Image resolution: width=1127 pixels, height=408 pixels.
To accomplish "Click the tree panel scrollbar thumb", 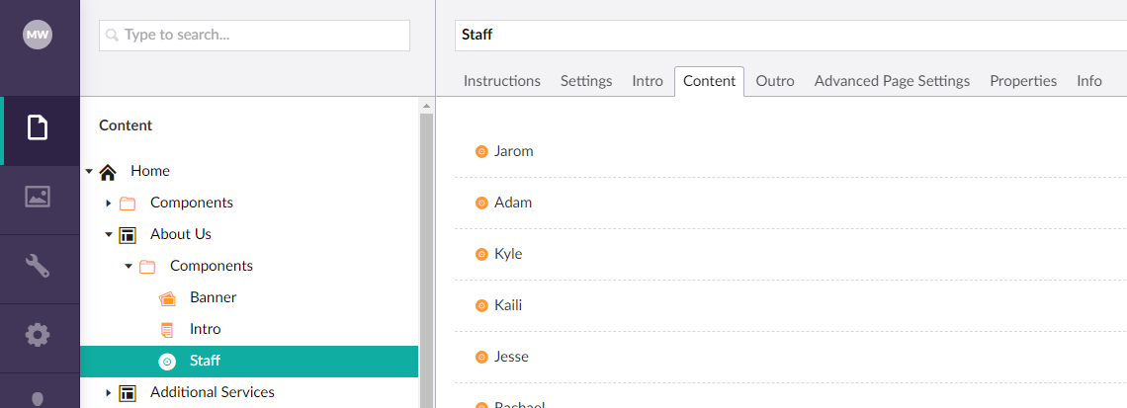I will pos(426,260).
